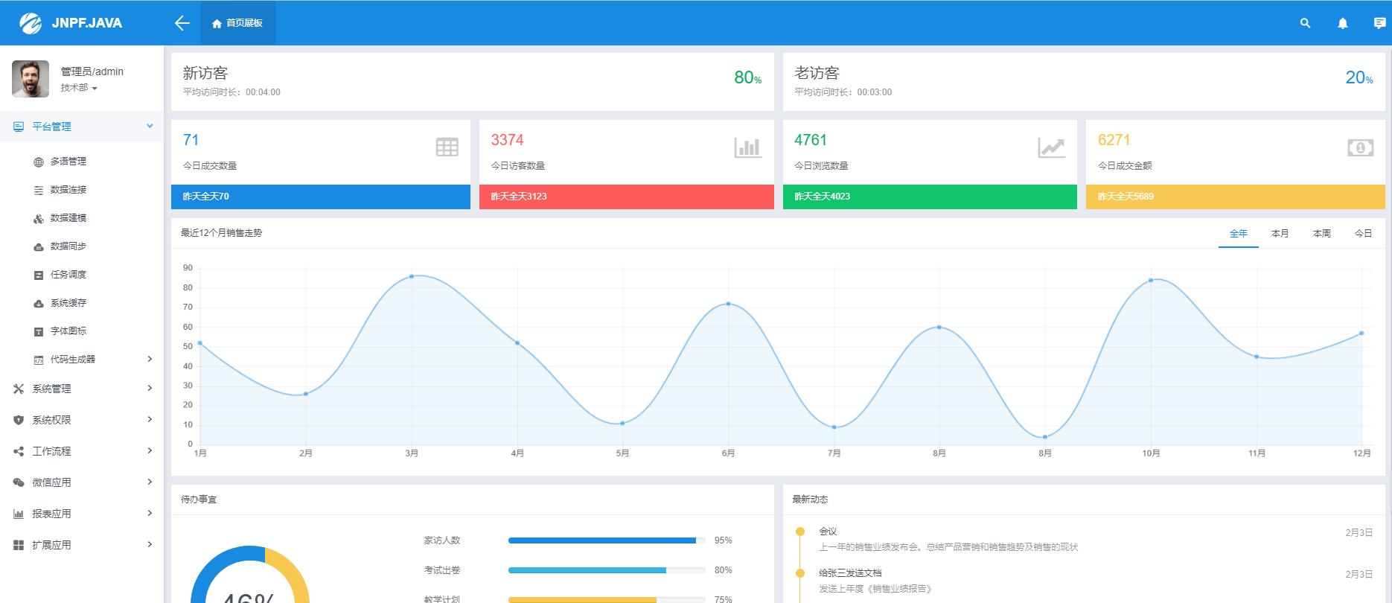Screen dimensions: 1392x603
Task: Open the 任务调度 menu item
Action: tap(68, 275)
